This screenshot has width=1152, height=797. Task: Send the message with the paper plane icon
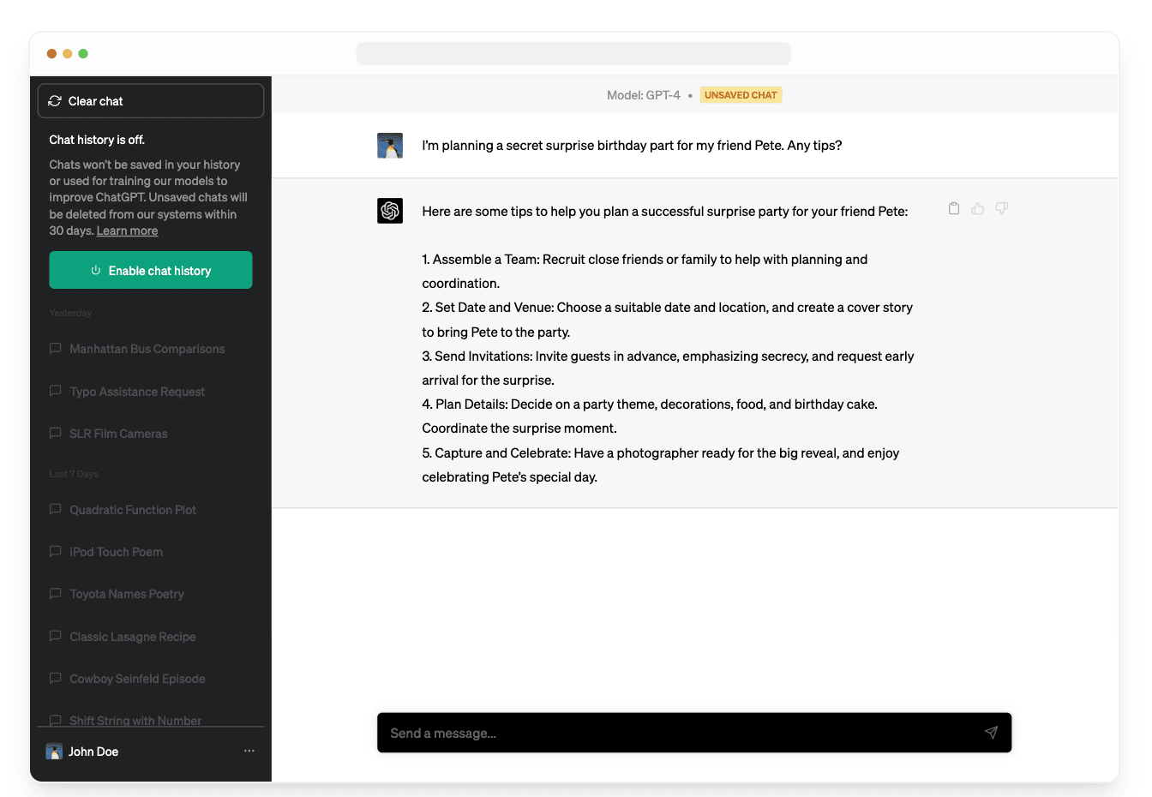pyautogui.click(x=991, y=733)
